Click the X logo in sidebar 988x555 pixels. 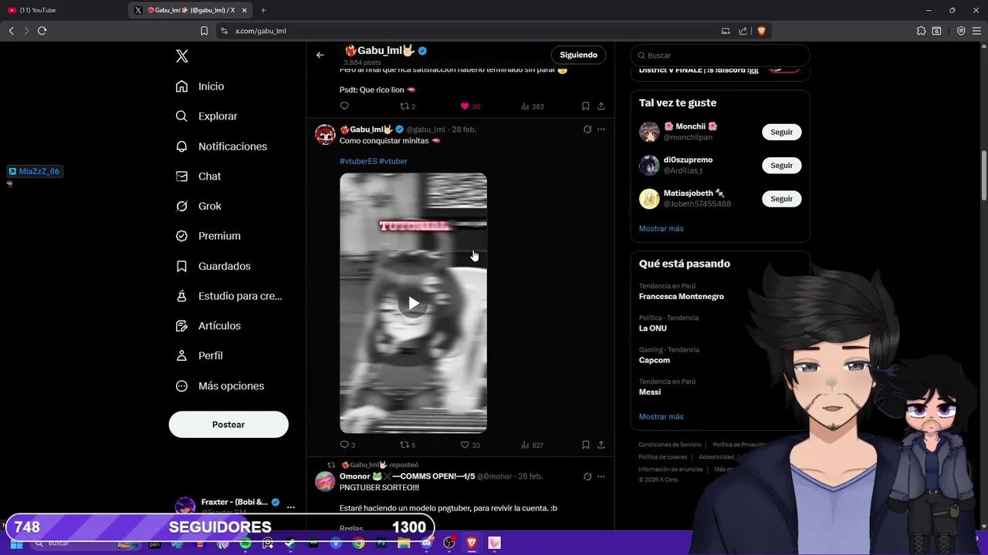click(x=182, y=56)
